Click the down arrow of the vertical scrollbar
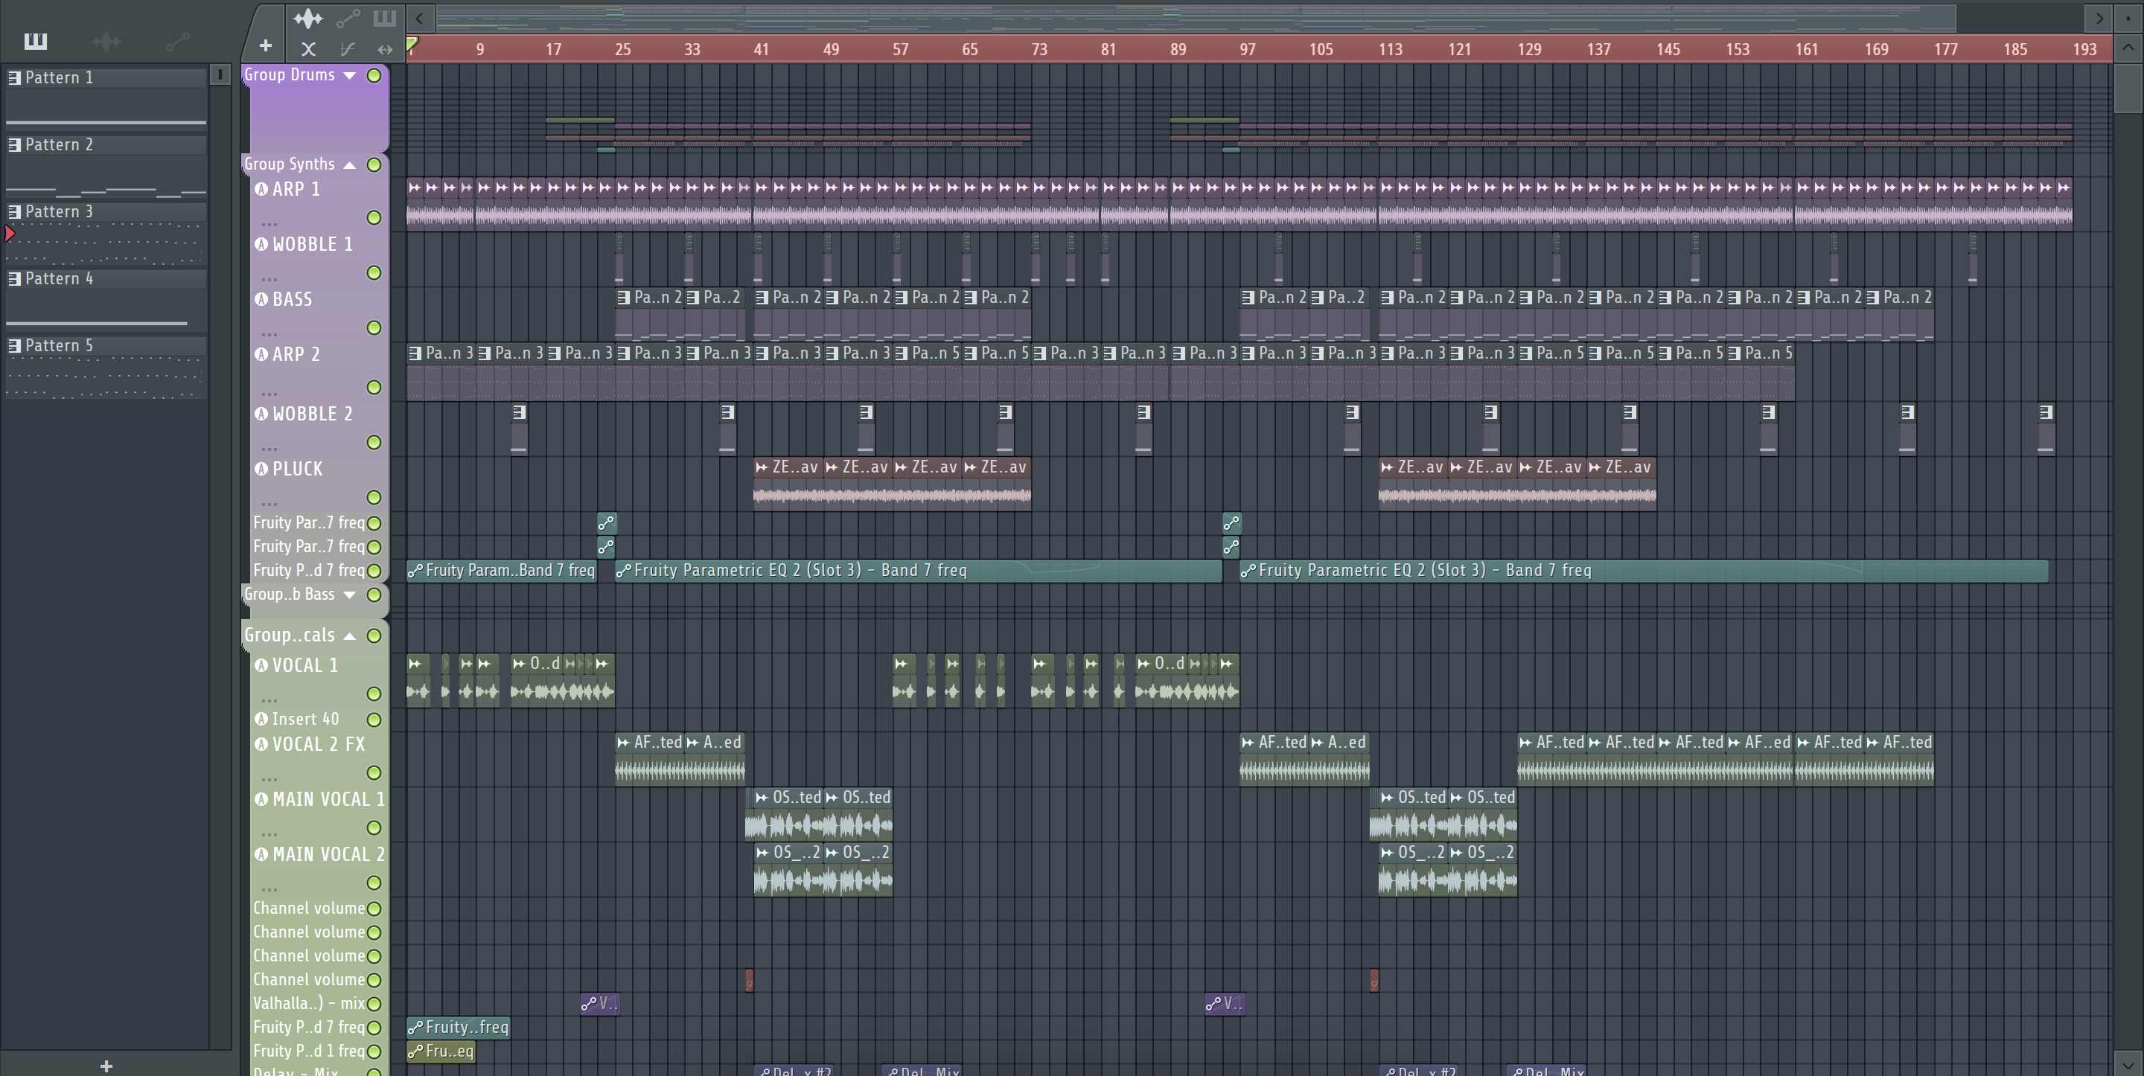This screenshot has height=1076, width=2144. coord(2128,1063)
